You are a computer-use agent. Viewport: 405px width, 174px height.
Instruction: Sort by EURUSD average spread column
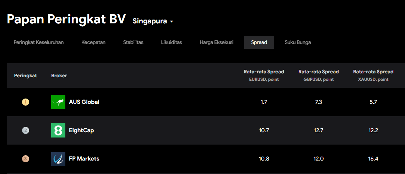[264, 75]
